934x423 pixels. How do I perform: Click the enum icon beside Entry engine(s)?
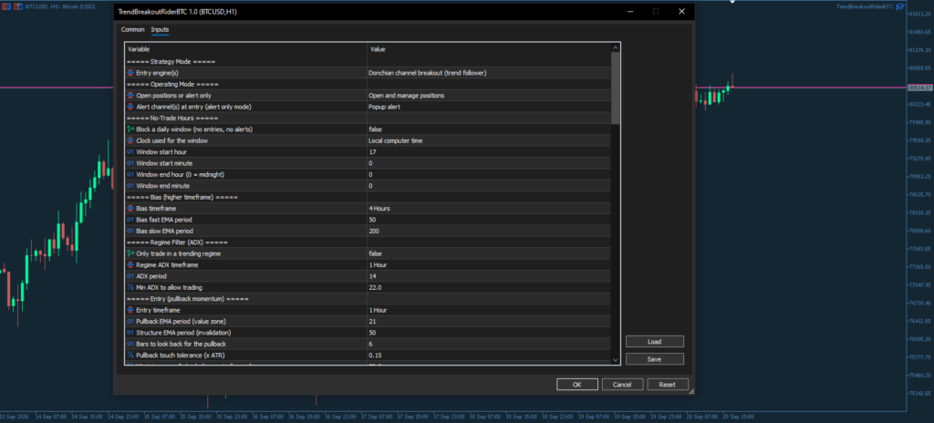130,73
